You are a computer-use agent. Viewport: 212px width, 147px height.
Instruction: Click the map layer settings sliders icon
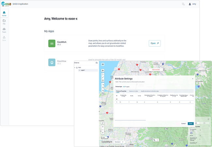tap(103, 123)
